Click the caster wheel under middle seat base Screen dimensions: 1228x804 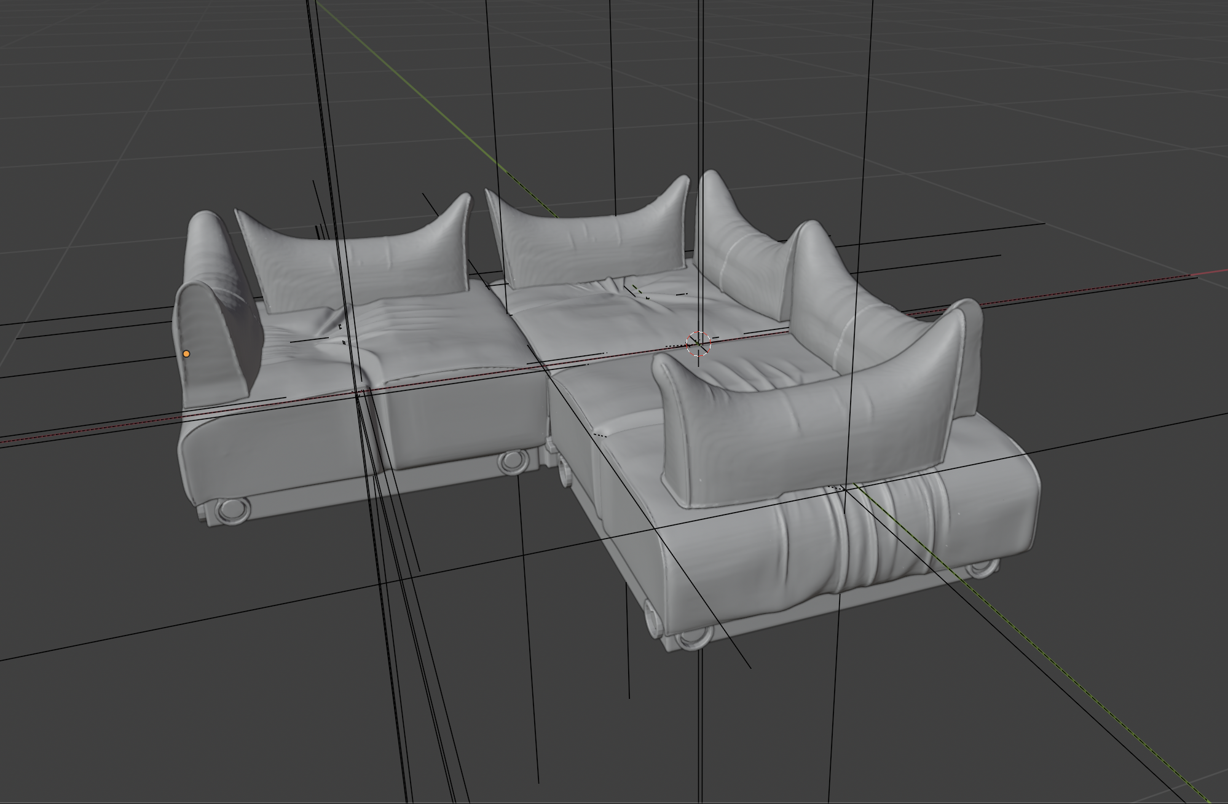[x=511, y=460]
